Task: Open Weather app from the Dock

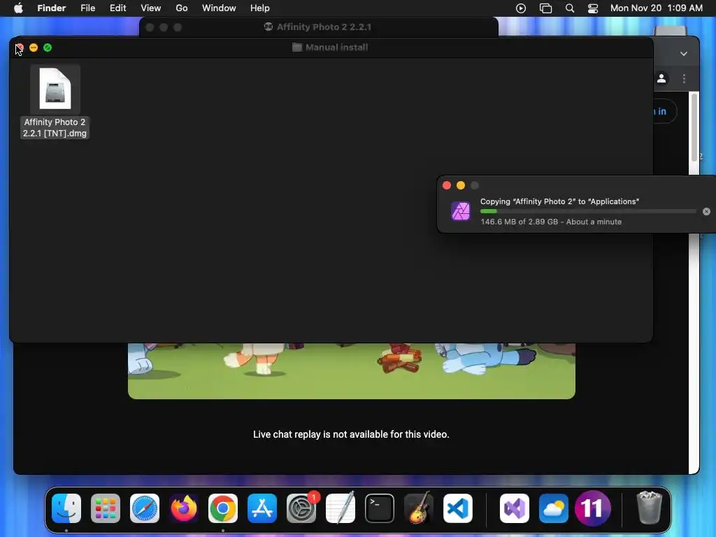Action: 554,508
